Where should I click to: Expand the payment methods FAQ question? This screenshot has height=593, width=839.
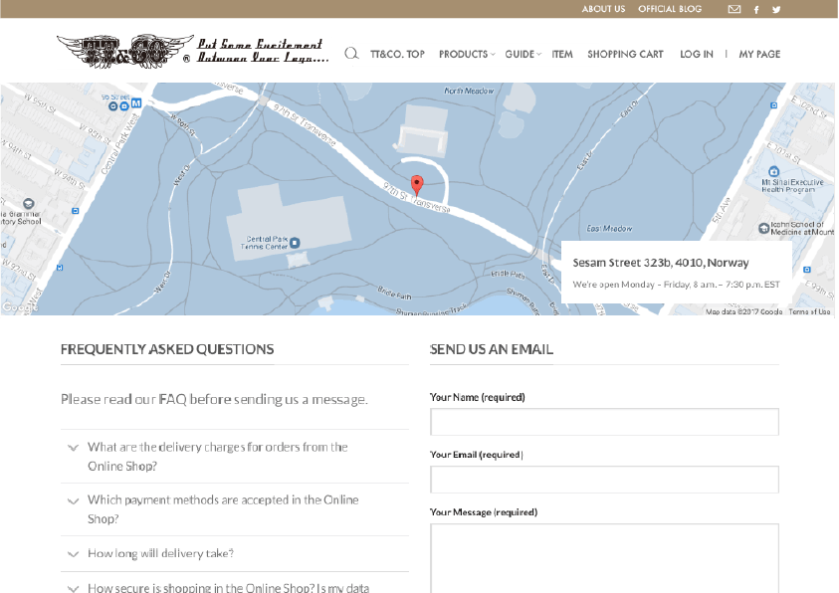(x=235, y=509)
